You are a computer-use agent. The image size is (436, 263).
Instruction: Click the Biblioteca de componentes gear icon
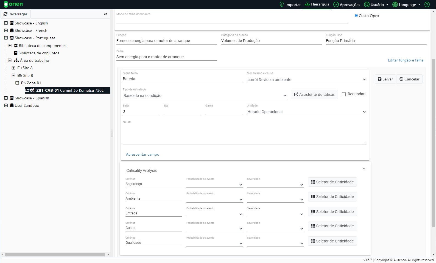click(16, 46)
